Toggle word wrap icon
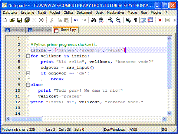This screenshot has height=134, width=178. point(128,20)
